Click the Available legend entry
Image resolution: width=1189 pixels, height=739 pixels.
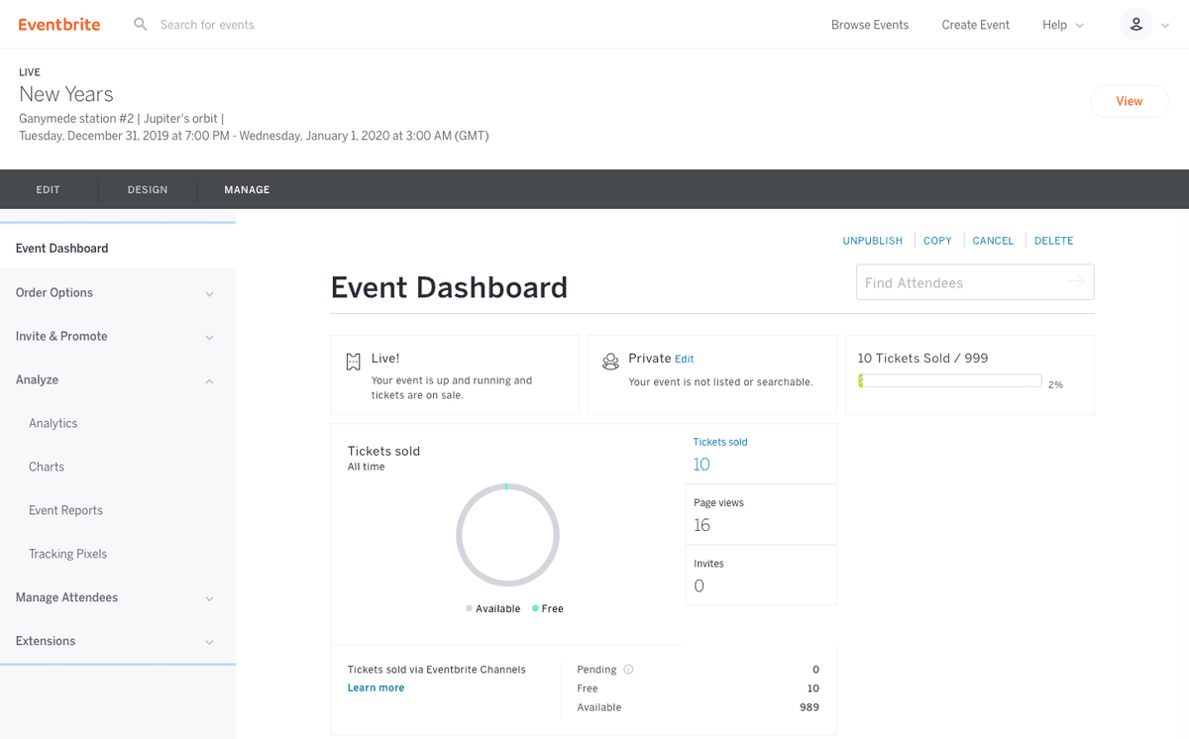click(x=493, y=608)
